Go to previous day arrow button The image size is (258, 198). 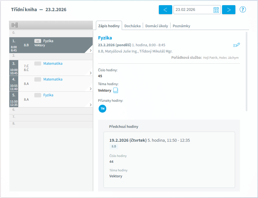pyautogui.click(x=165, y=10)
